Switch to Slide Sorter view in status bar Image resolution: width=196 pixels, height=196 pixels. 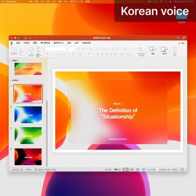click(x=132, y=169)
